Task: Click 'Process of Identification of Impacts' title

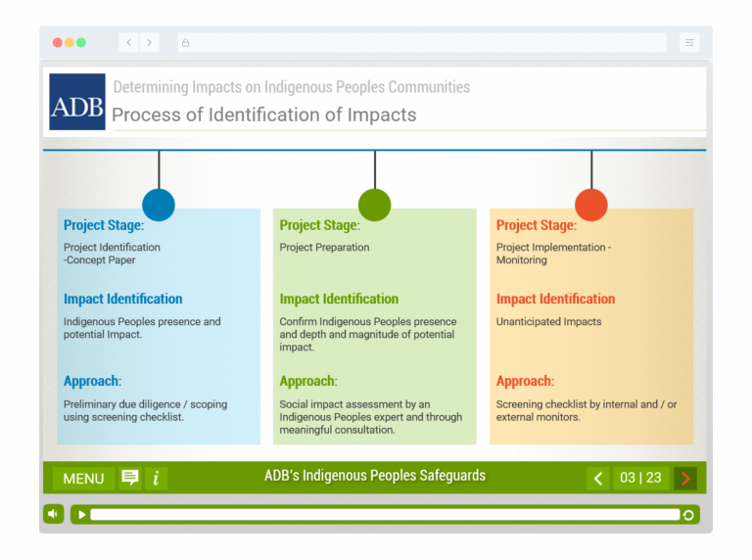Action: (264, 116)
